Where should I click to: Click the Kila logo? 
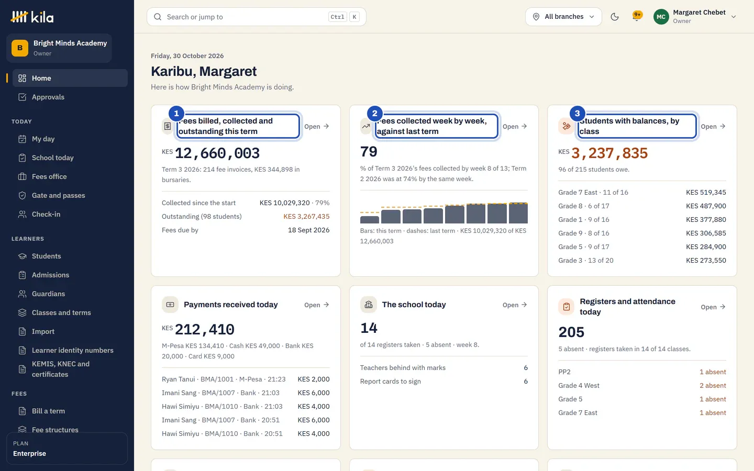[32, 17]
